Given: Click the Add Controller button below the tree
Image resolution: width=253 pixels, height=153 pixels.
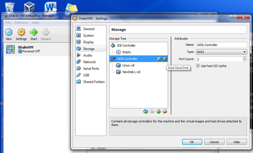Looking at the screenshot, I should [x=158, y=111].
